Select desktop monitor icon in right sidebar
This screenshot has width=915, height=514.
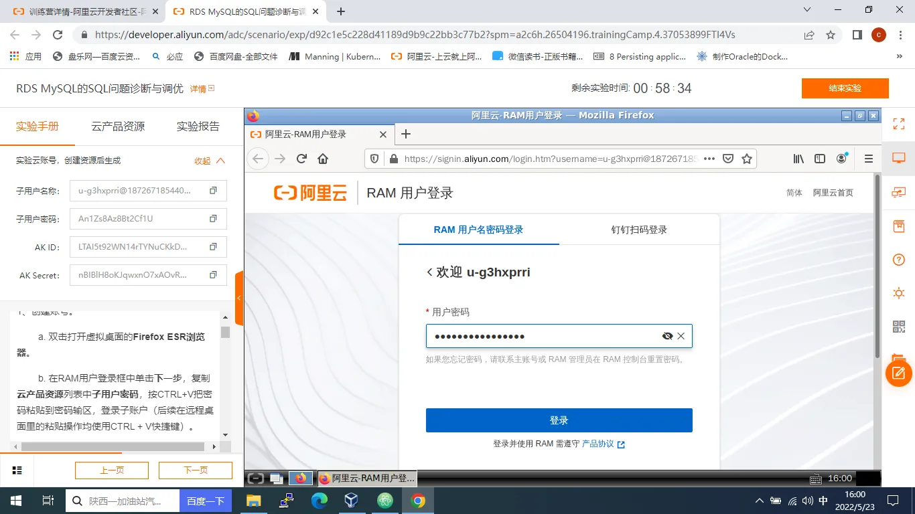[x=899, y=158]
